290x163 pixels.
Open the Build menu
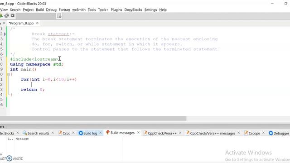[40, 10]
